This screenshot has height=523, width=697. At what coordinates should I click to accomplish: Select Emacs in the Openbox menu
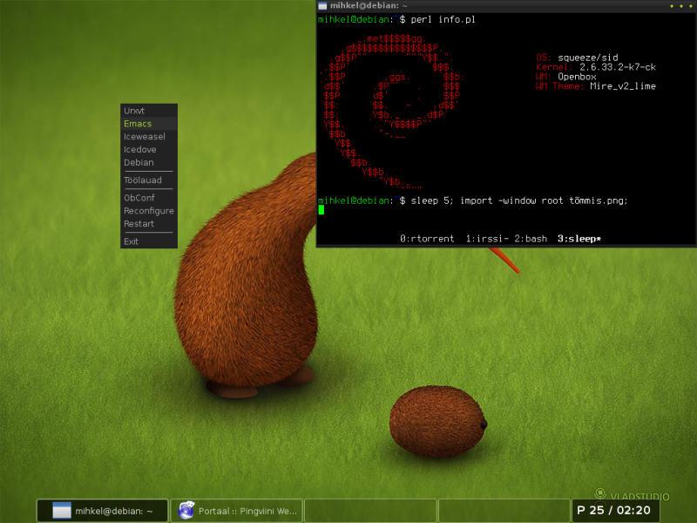point(149,123)
